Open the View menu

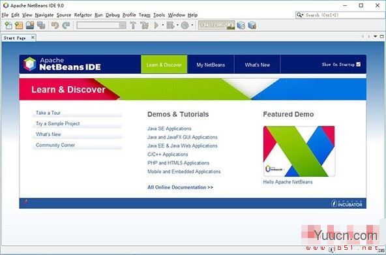pyautogui.click(x=27, y=15)
